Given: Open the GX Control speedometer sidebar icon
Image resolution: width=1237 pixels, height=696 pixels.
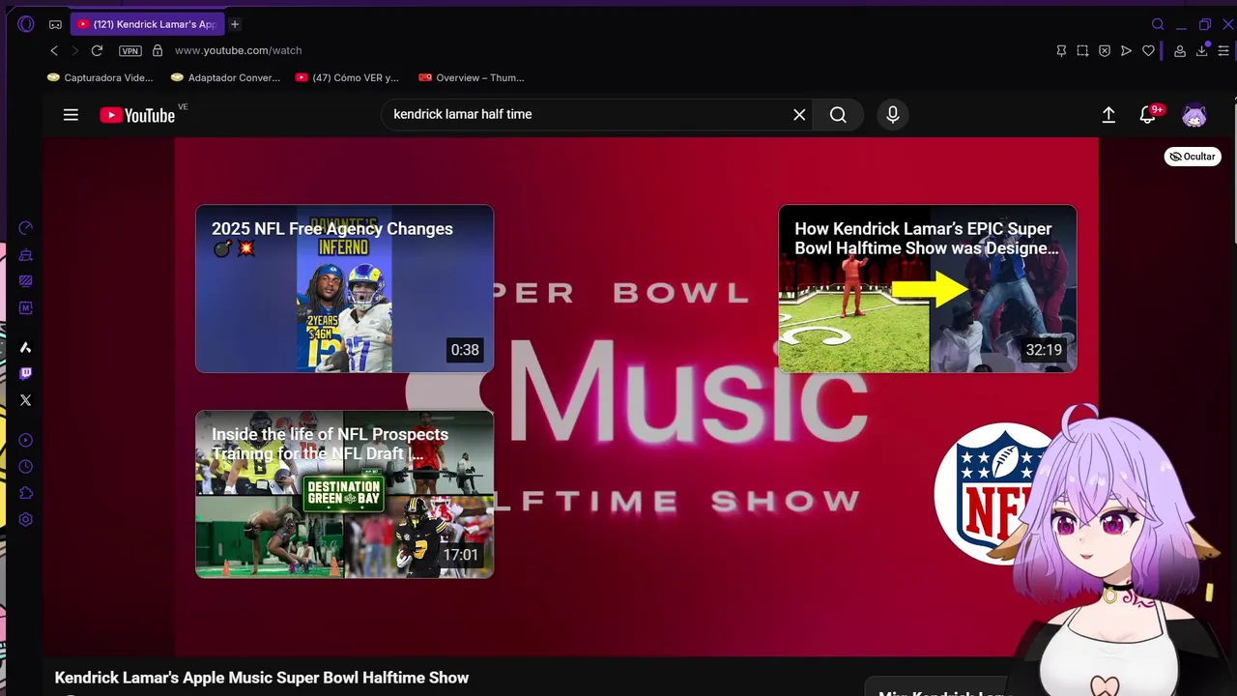Looking at the screenshot, I should 26,228.
